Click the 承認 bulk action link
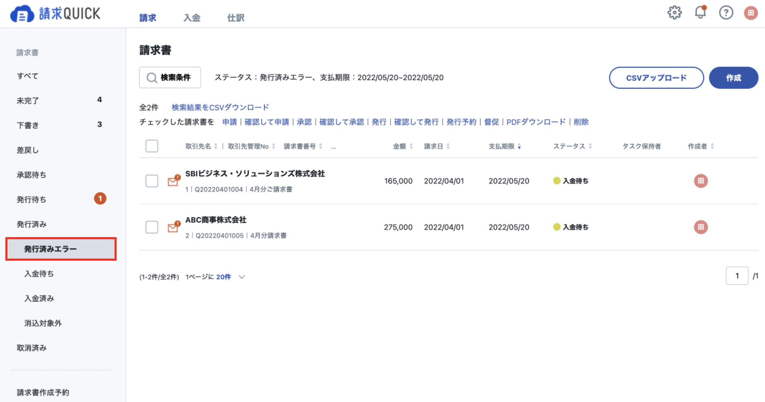Screen dimensions: 765x402 [304, 122]
